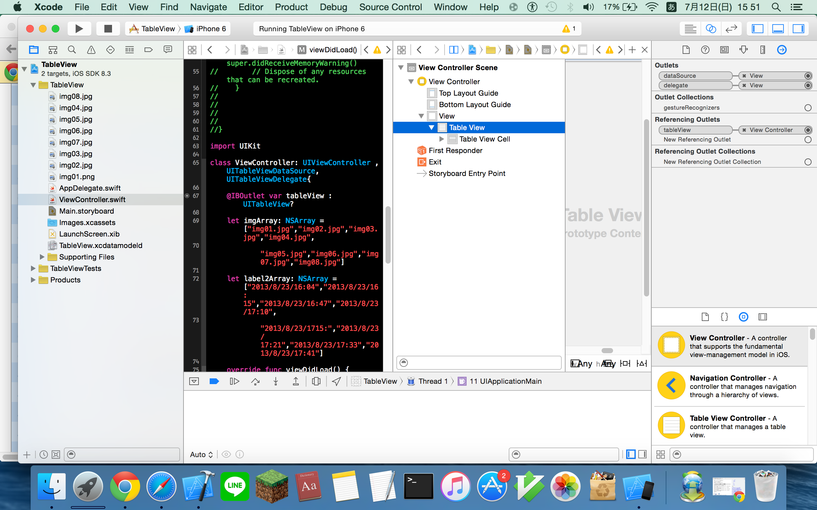Click the gestureRecognizers outlet circle
This screenshot has height=510, width=817.
(x=808, y=108)
